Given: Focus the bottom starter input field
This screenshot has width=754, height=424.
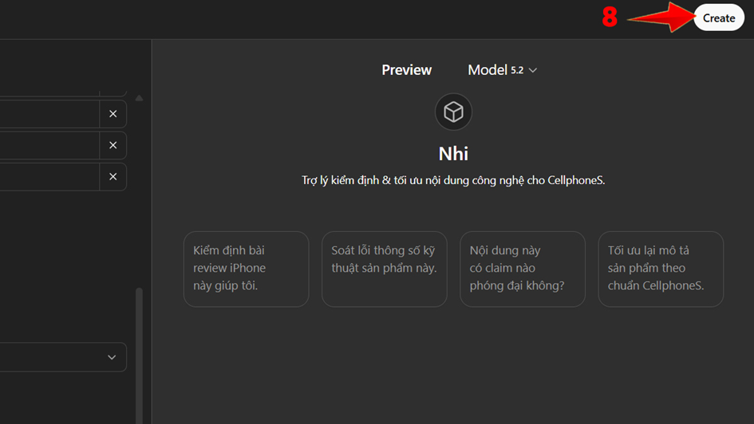Looking at the screenshot, I should click(48, 177).
